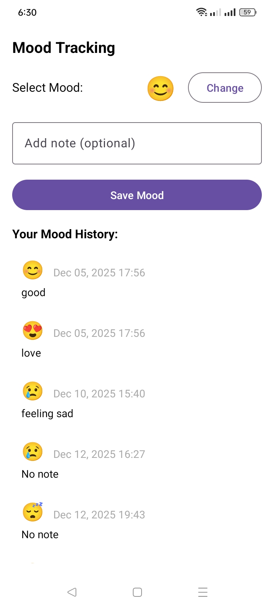Tap the 'feeling sad' note text
The image size is (274, 609).
(x=47, y=414)
